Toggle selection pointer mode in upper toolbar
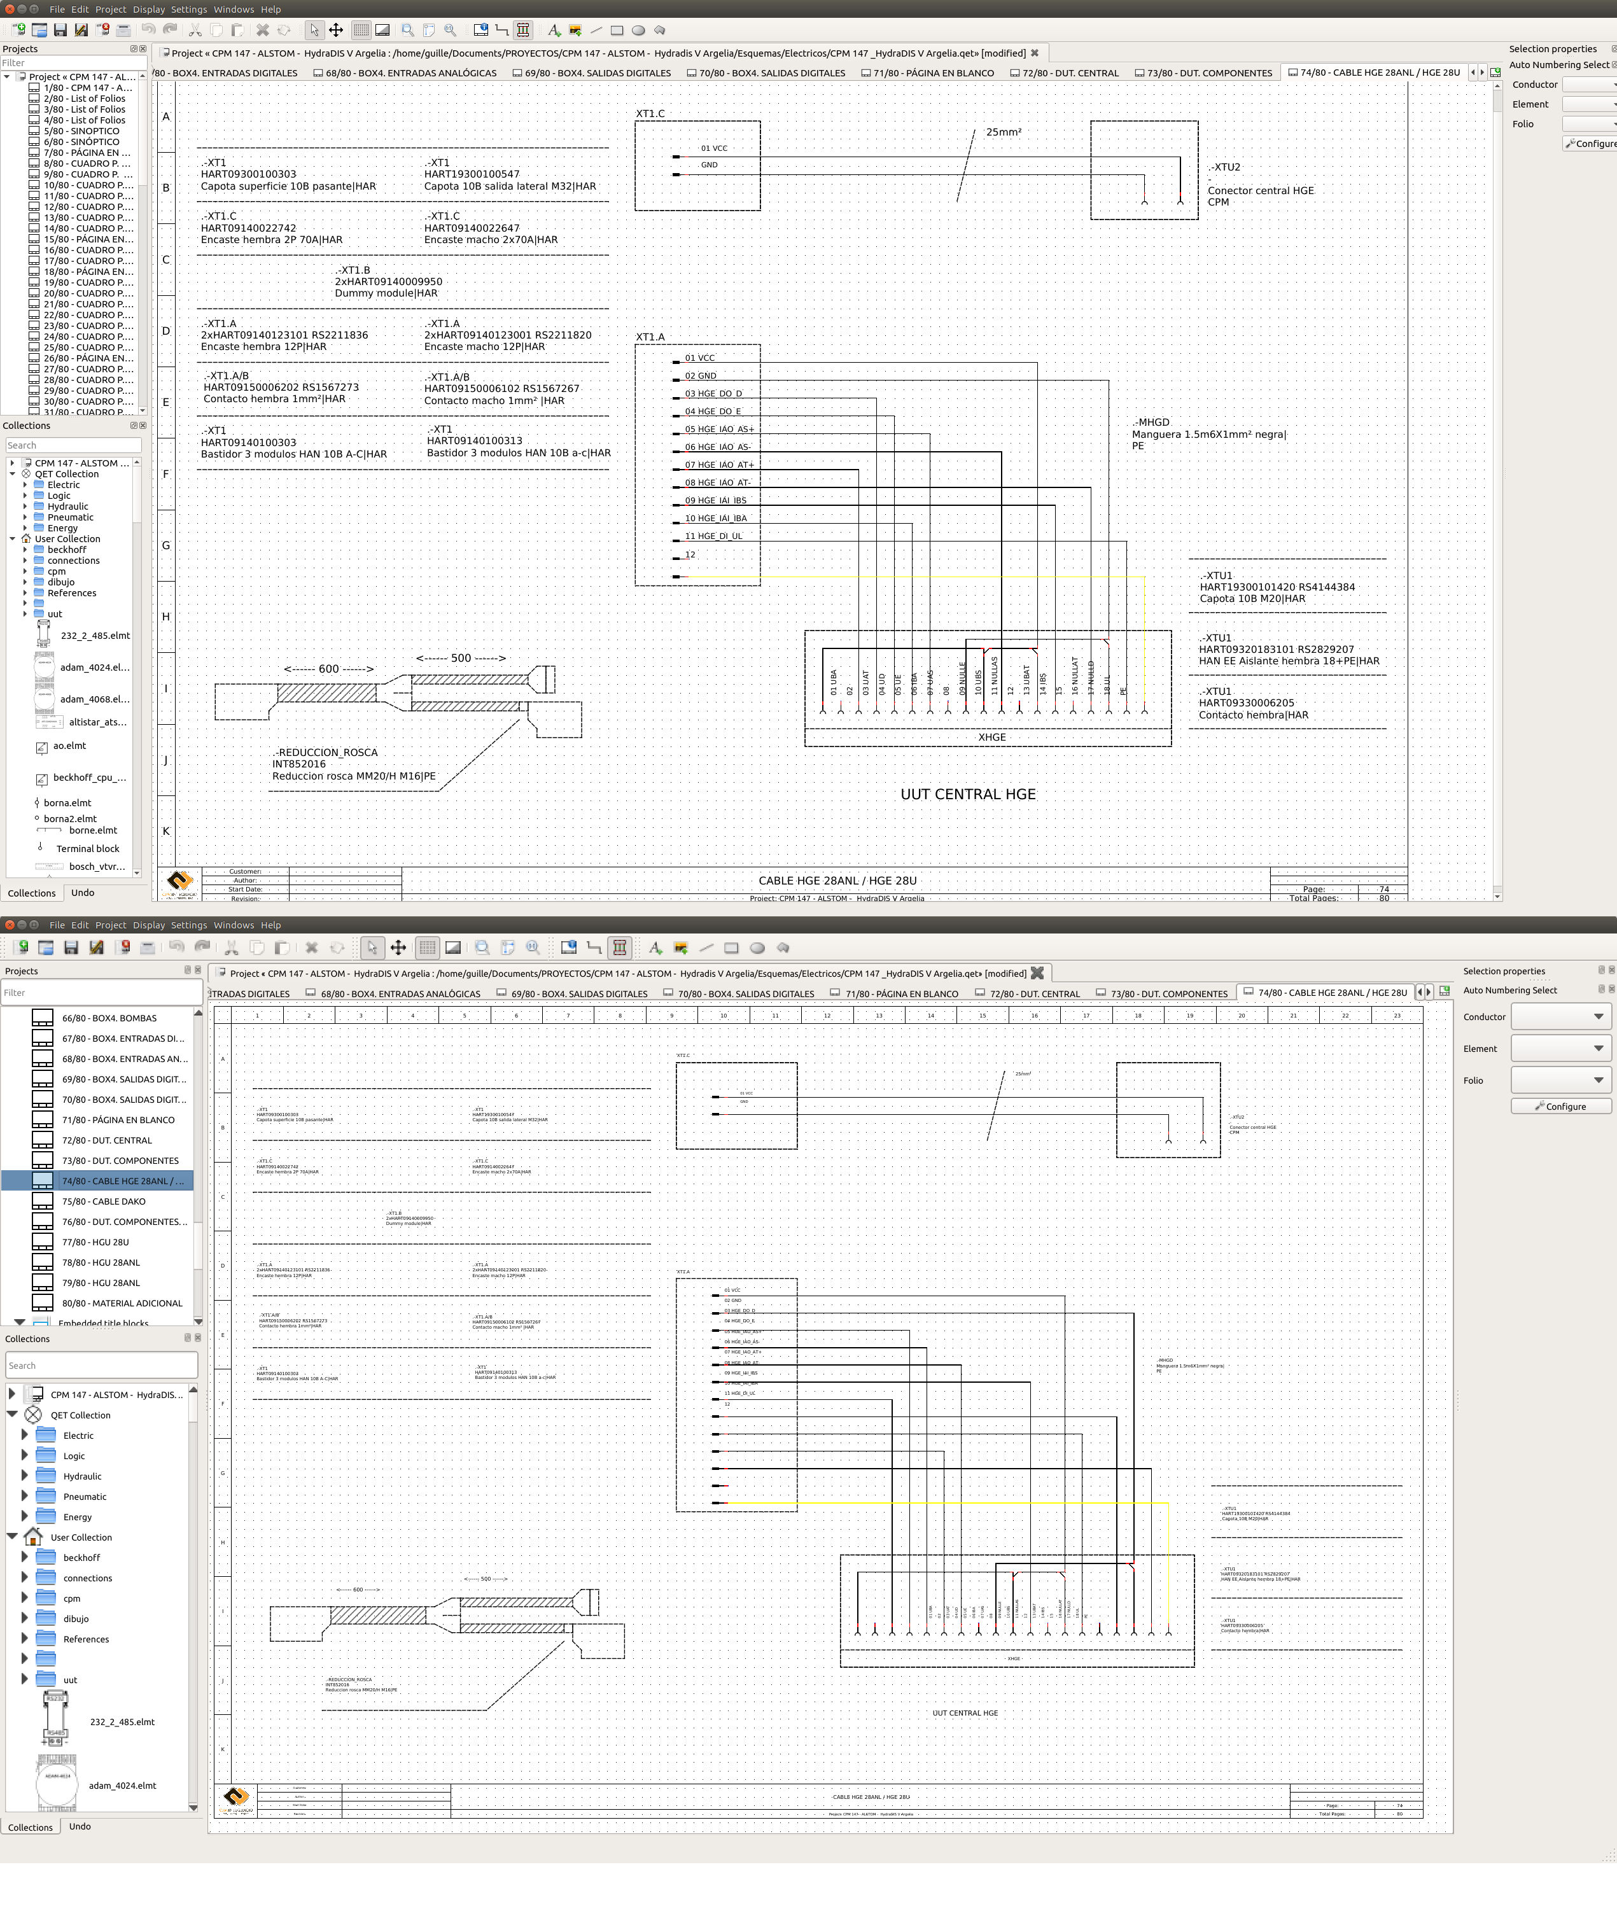 314,31
